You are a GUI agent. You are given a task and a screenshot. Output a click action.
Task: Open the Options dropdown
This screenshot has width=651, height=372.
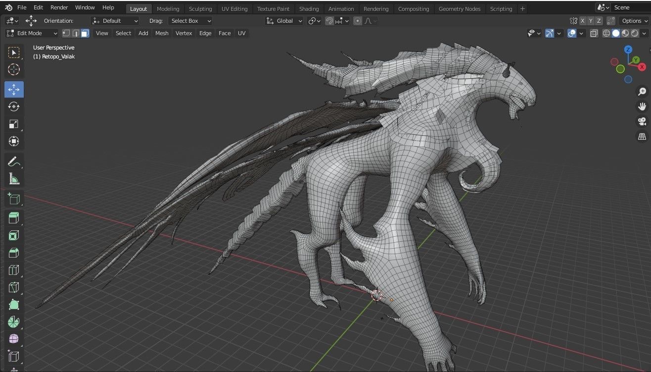tap(634, 21)
